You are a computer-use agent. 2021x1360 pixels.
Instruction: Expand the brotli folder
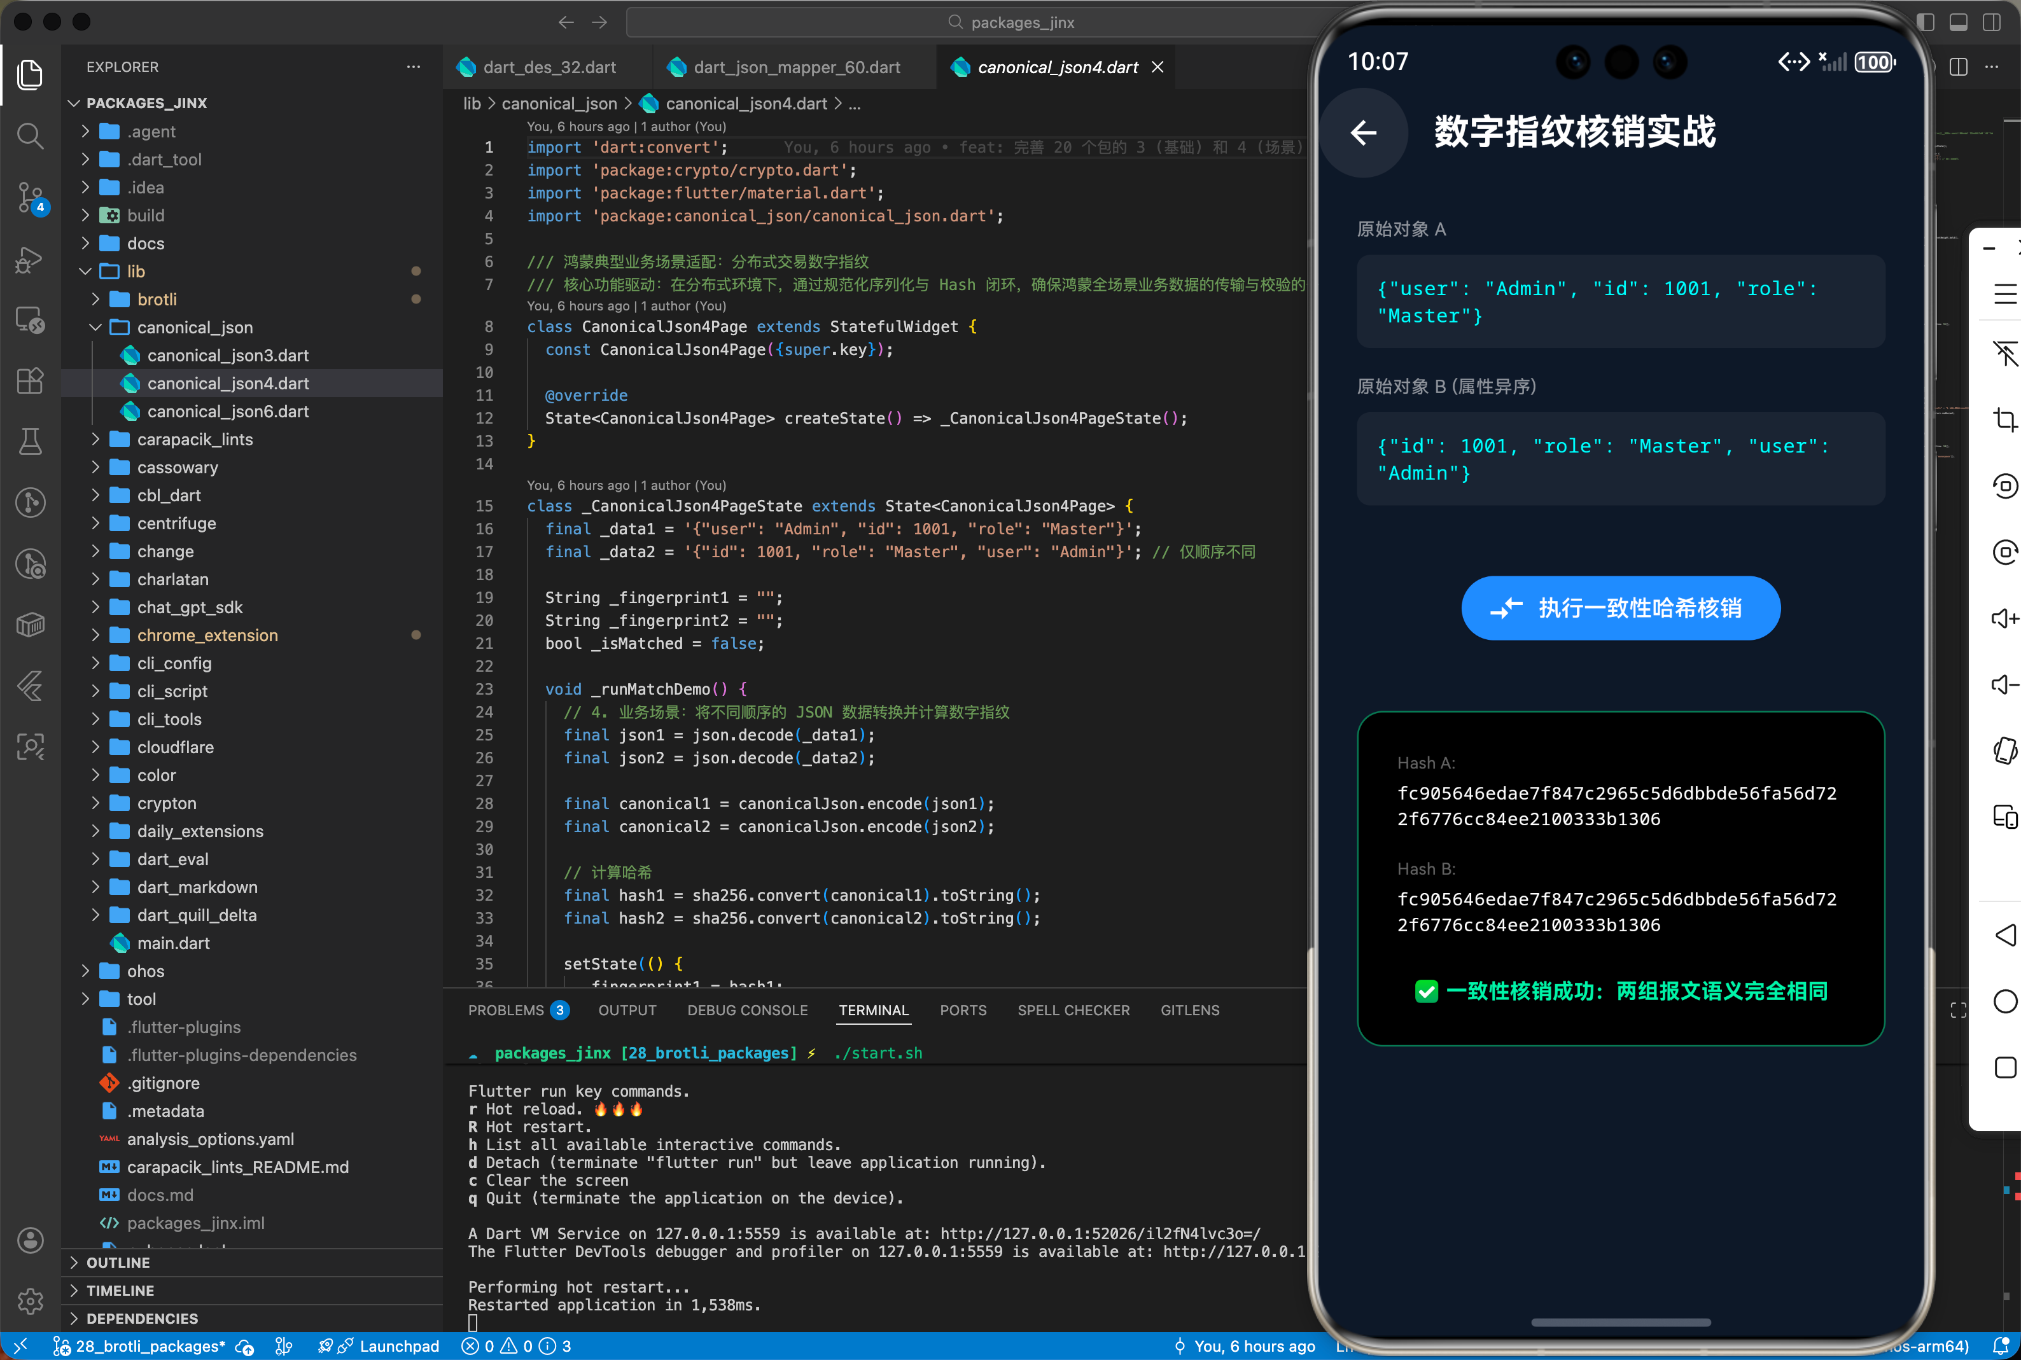156,299
